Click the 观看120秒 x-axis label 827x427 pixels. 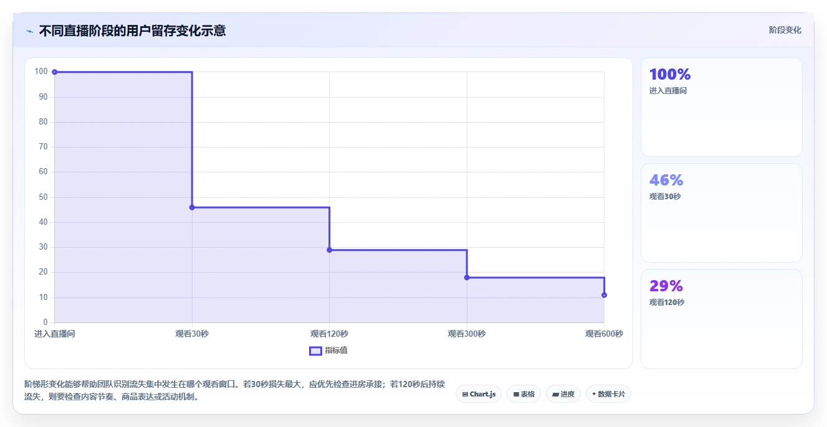(330, 334)
